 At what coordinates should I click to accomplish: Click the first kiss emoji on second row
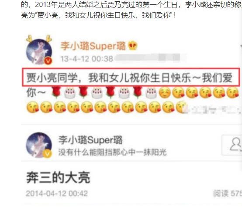[33, 107]
